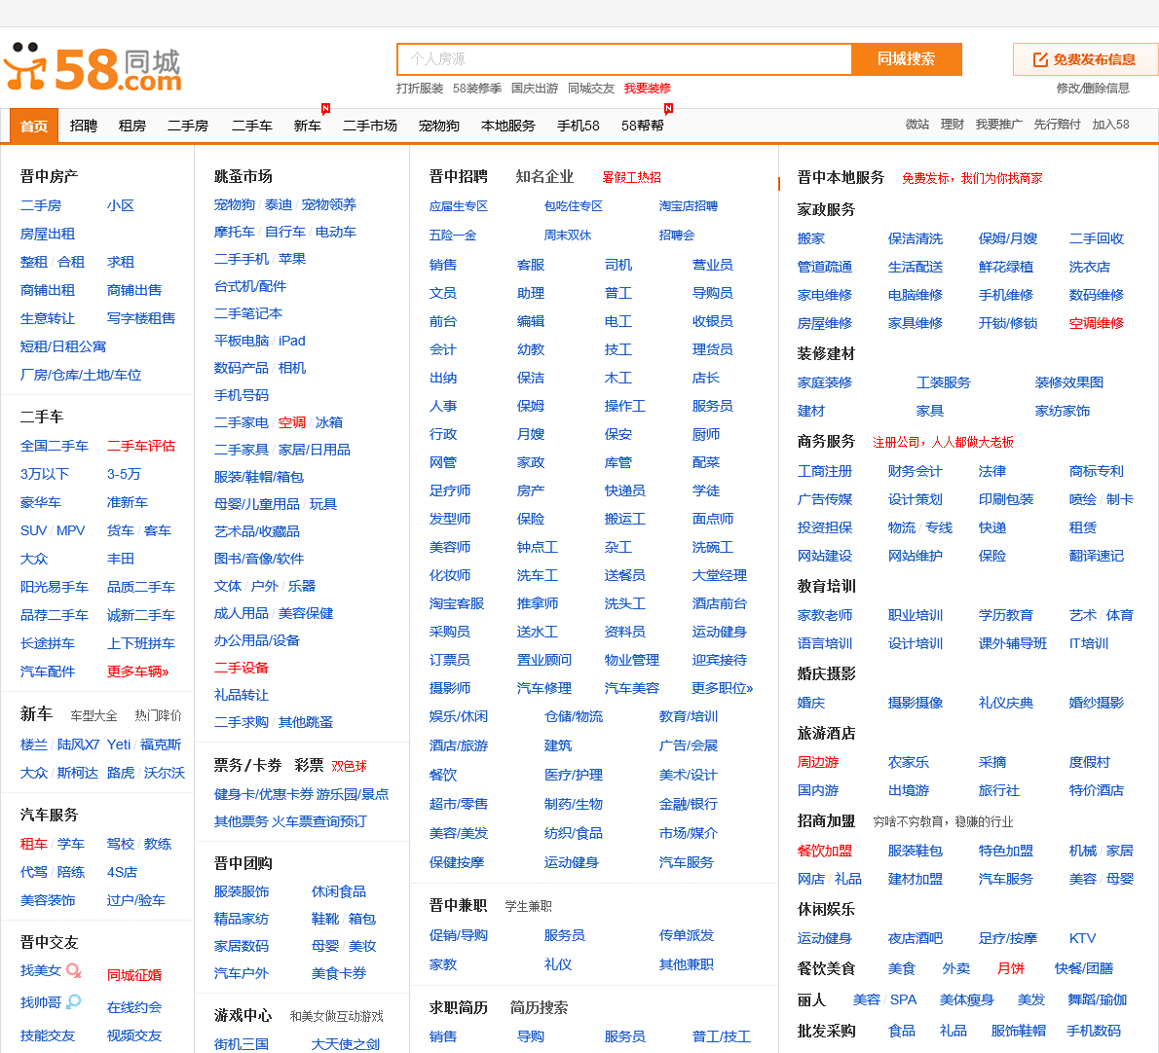Open the 本地服务 navigation tab
This screenshot has width=1159, height=1053.
coord(507,126)
